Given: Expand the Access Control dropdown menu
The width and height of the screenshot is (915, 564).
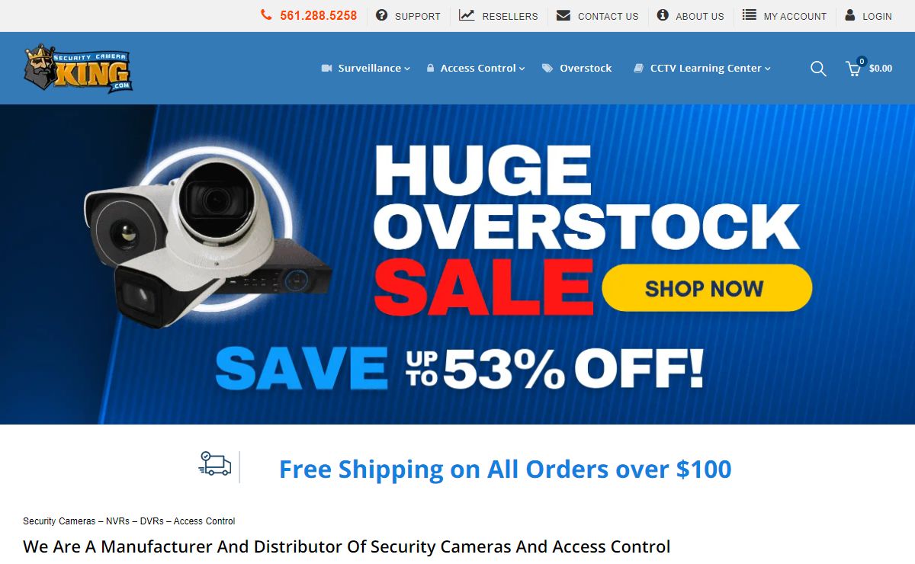Looking at the screenshot, I should pos(476,69).
